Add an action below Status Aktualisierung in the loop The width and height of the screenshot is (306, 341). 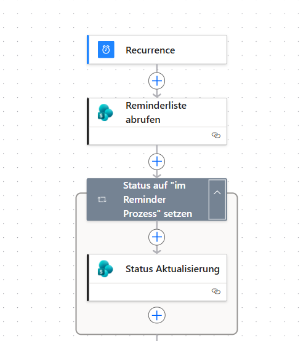157,315
